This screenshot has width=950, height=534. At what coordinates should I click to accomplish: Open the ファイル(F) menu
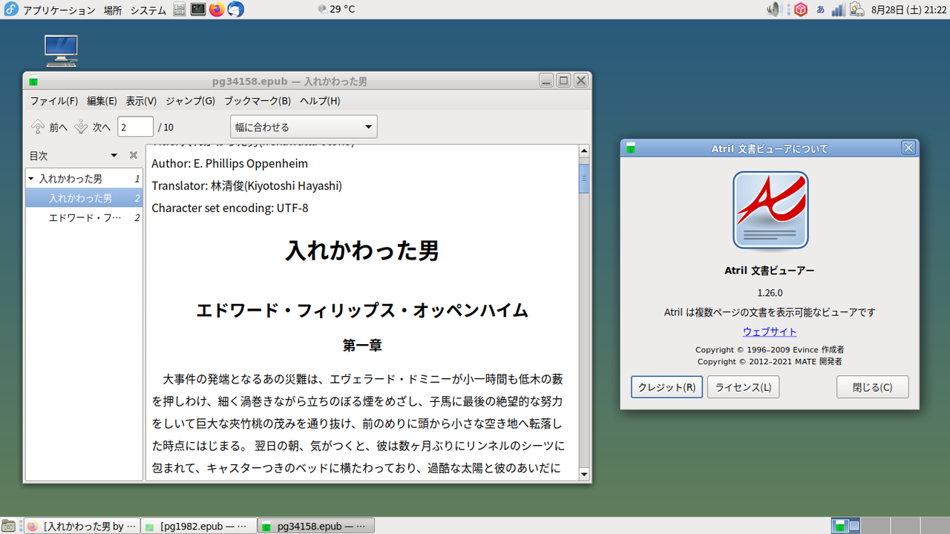54,101
